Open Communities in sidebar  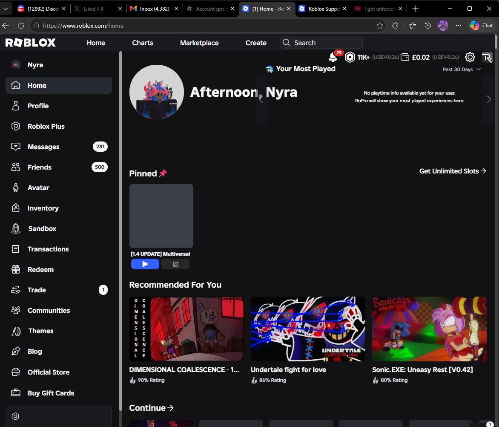point(59,311)
